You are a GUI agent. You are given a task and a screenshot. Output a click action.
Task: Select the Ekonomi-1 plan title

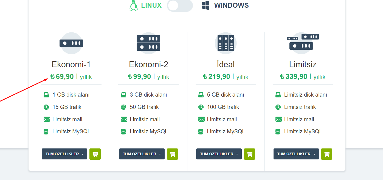tap(71, 64)
